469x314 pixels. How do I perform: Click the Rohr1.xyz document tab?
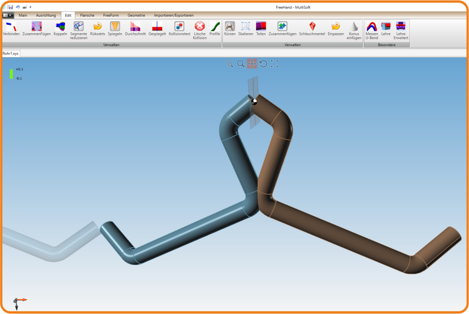point(11,53)
